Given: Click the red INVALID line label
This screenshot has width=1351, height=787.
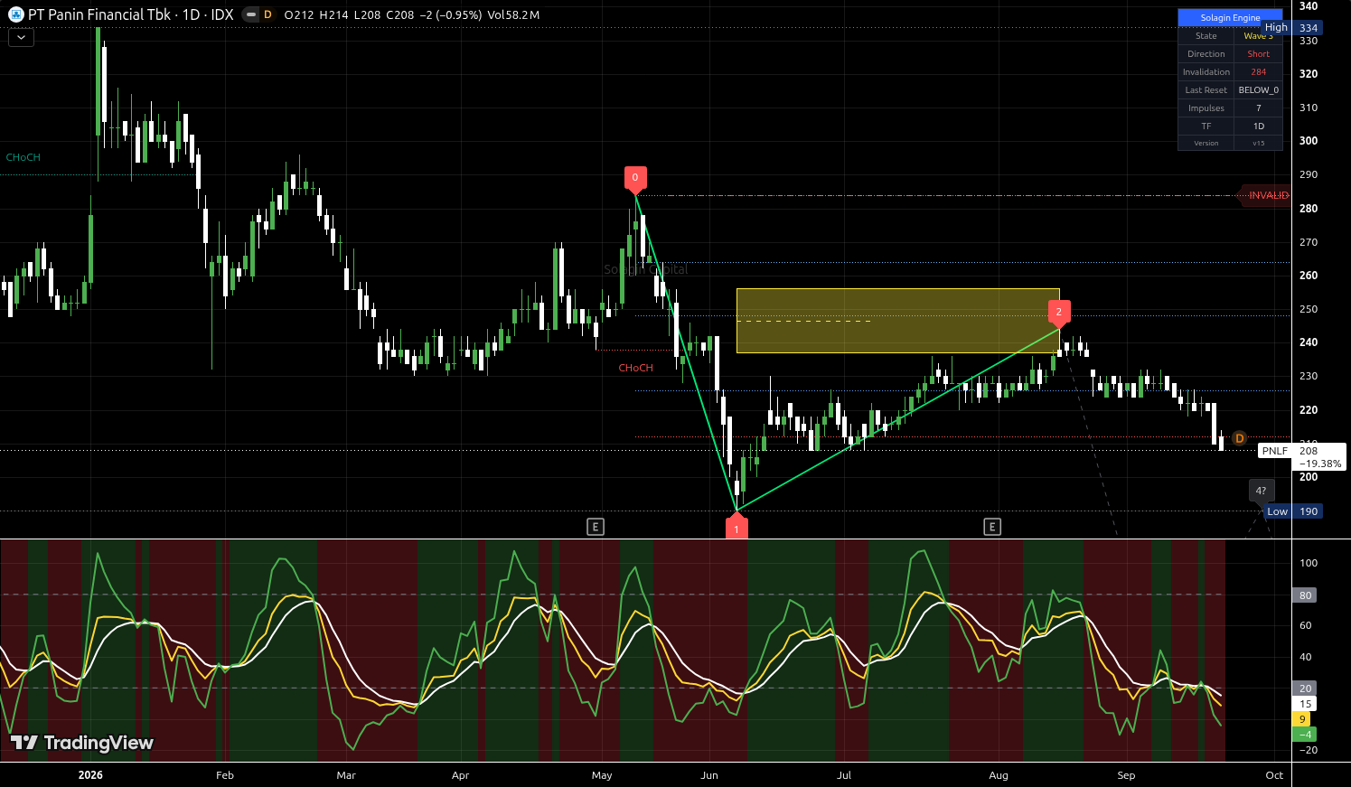Looking at the screenshot, I should 1267,195.
